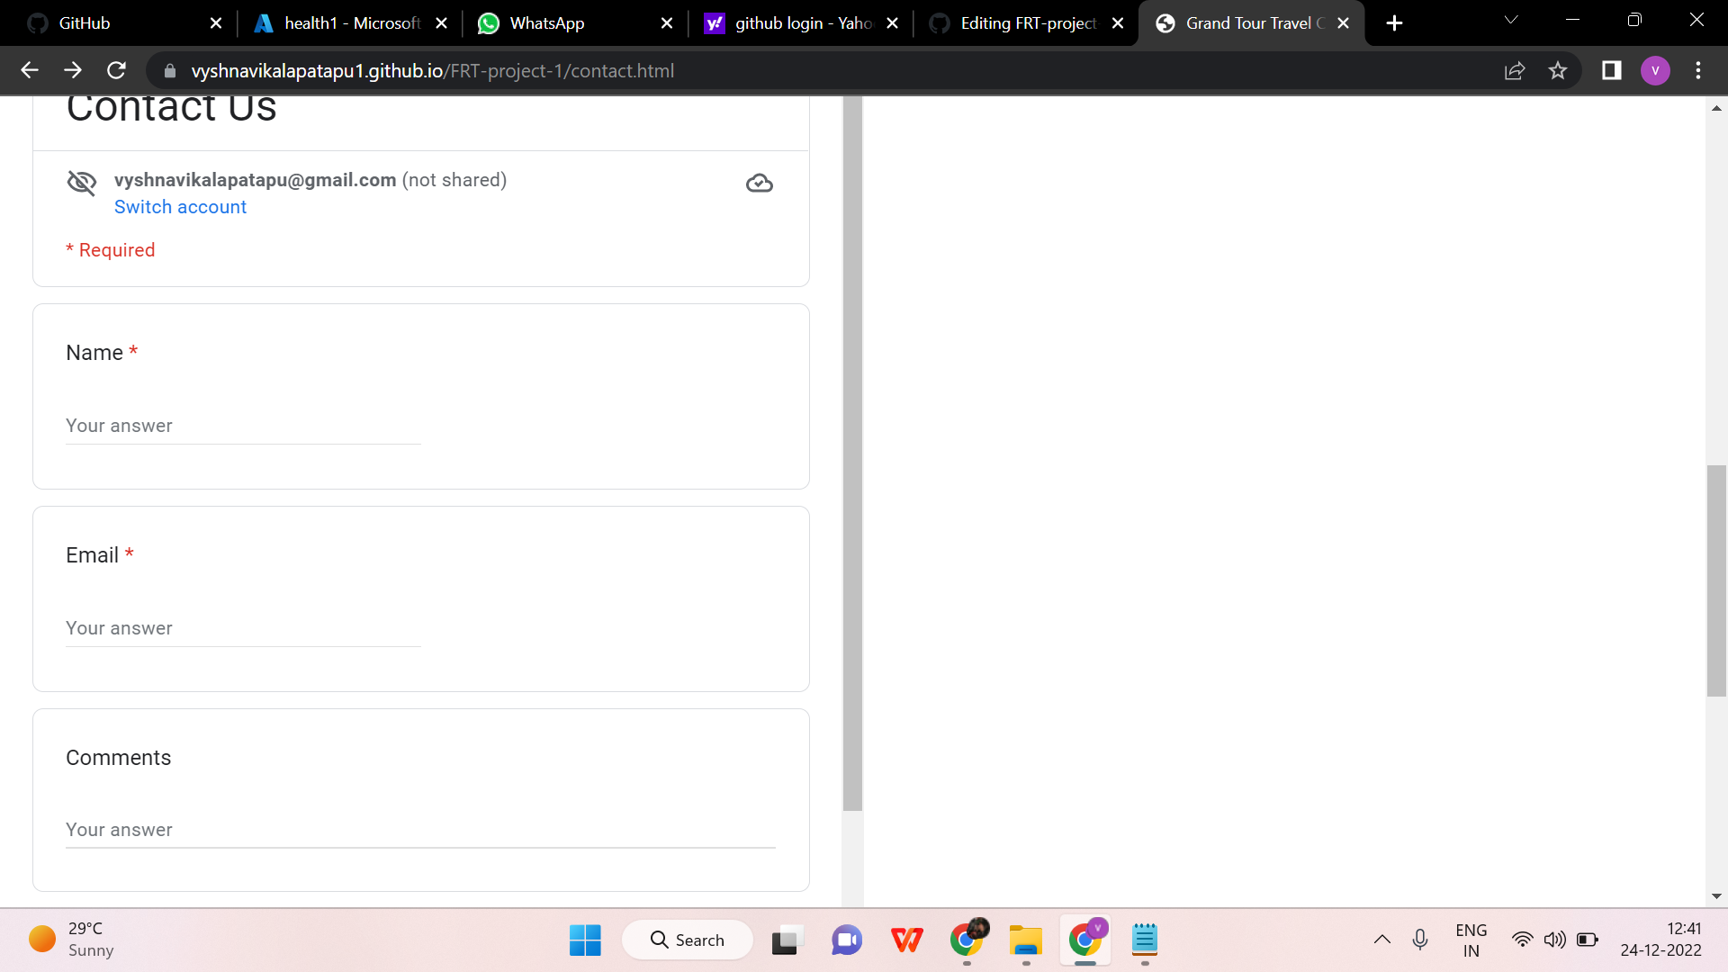
Task: Open a new browser tab
Action: point(1394,23)
